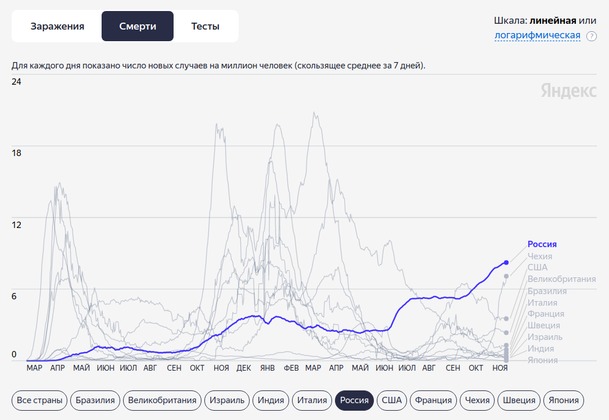Enable the Япония country chip
Screen dimensions: 609x420
564,400
